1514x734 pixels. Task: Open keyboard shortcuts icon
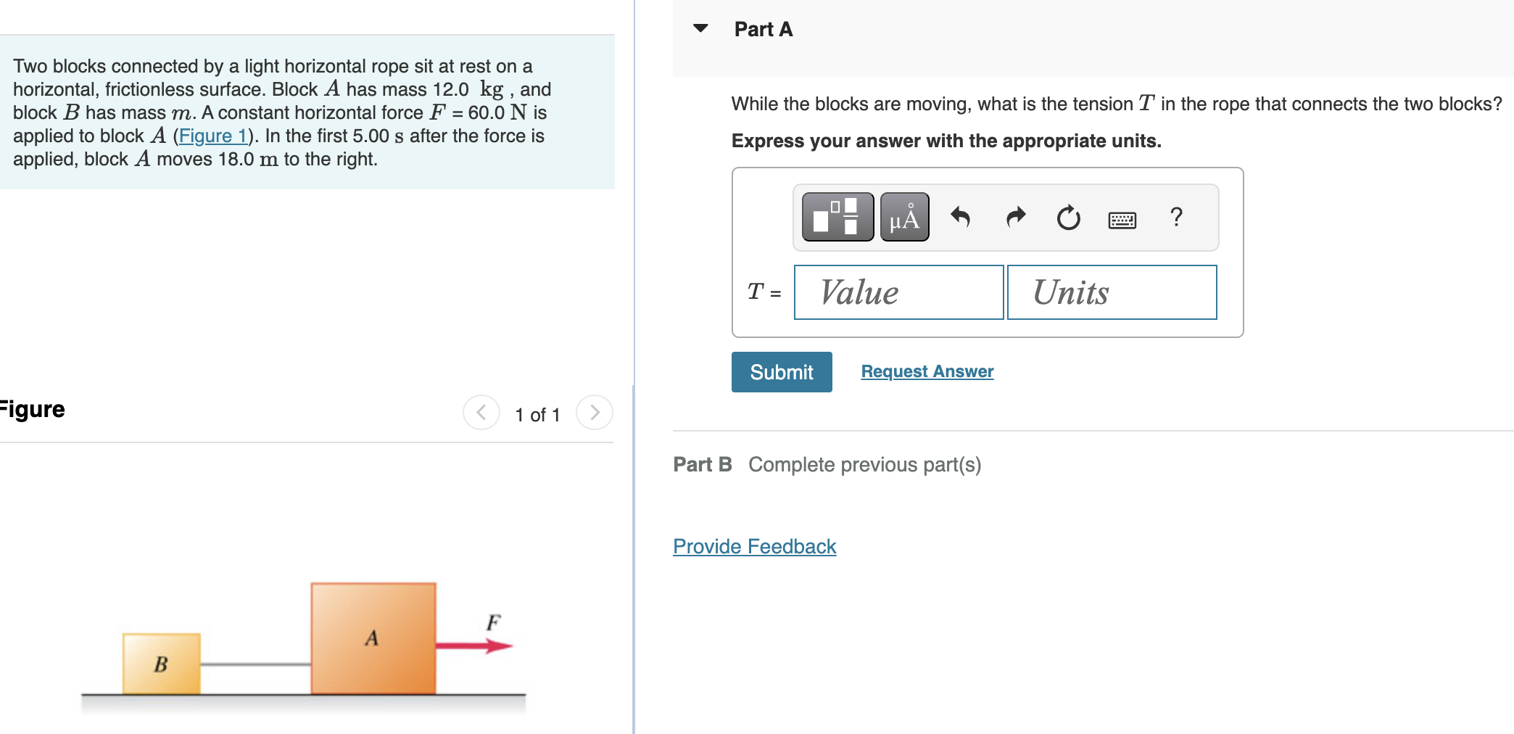1122,220
